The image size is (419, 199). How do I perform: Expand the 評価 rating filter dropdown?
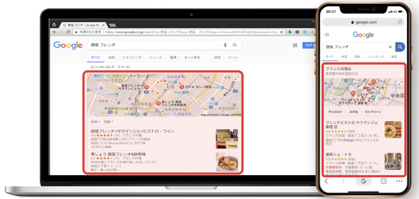[x=95, y=122]
